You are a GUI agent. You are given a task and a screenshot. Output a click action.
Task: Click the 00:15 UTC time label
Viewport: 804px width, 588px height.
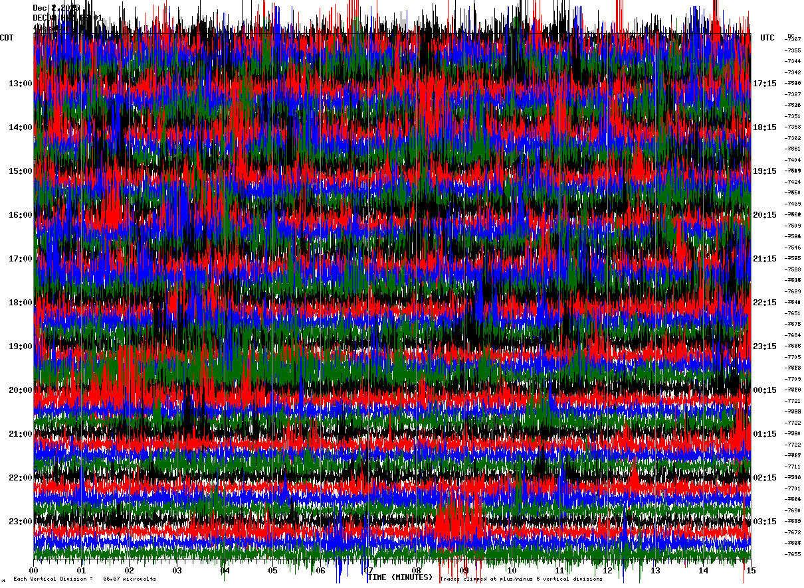click(x=765, y=390)
